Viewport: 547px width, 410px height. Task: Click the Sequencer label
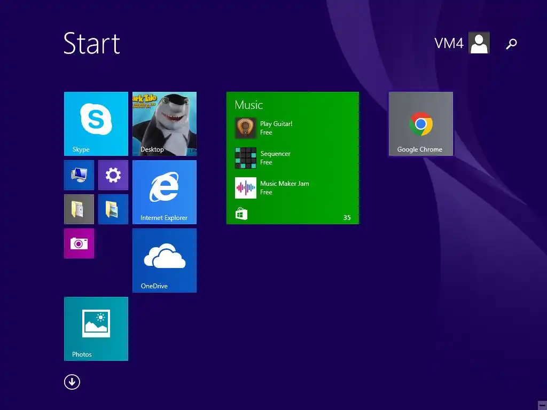pyautogui.click(x=275, y=154)
